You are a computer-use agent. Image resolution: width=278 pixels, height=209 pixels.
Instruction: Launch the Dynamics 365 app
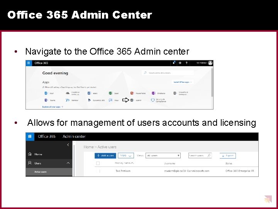coord(96,100)
